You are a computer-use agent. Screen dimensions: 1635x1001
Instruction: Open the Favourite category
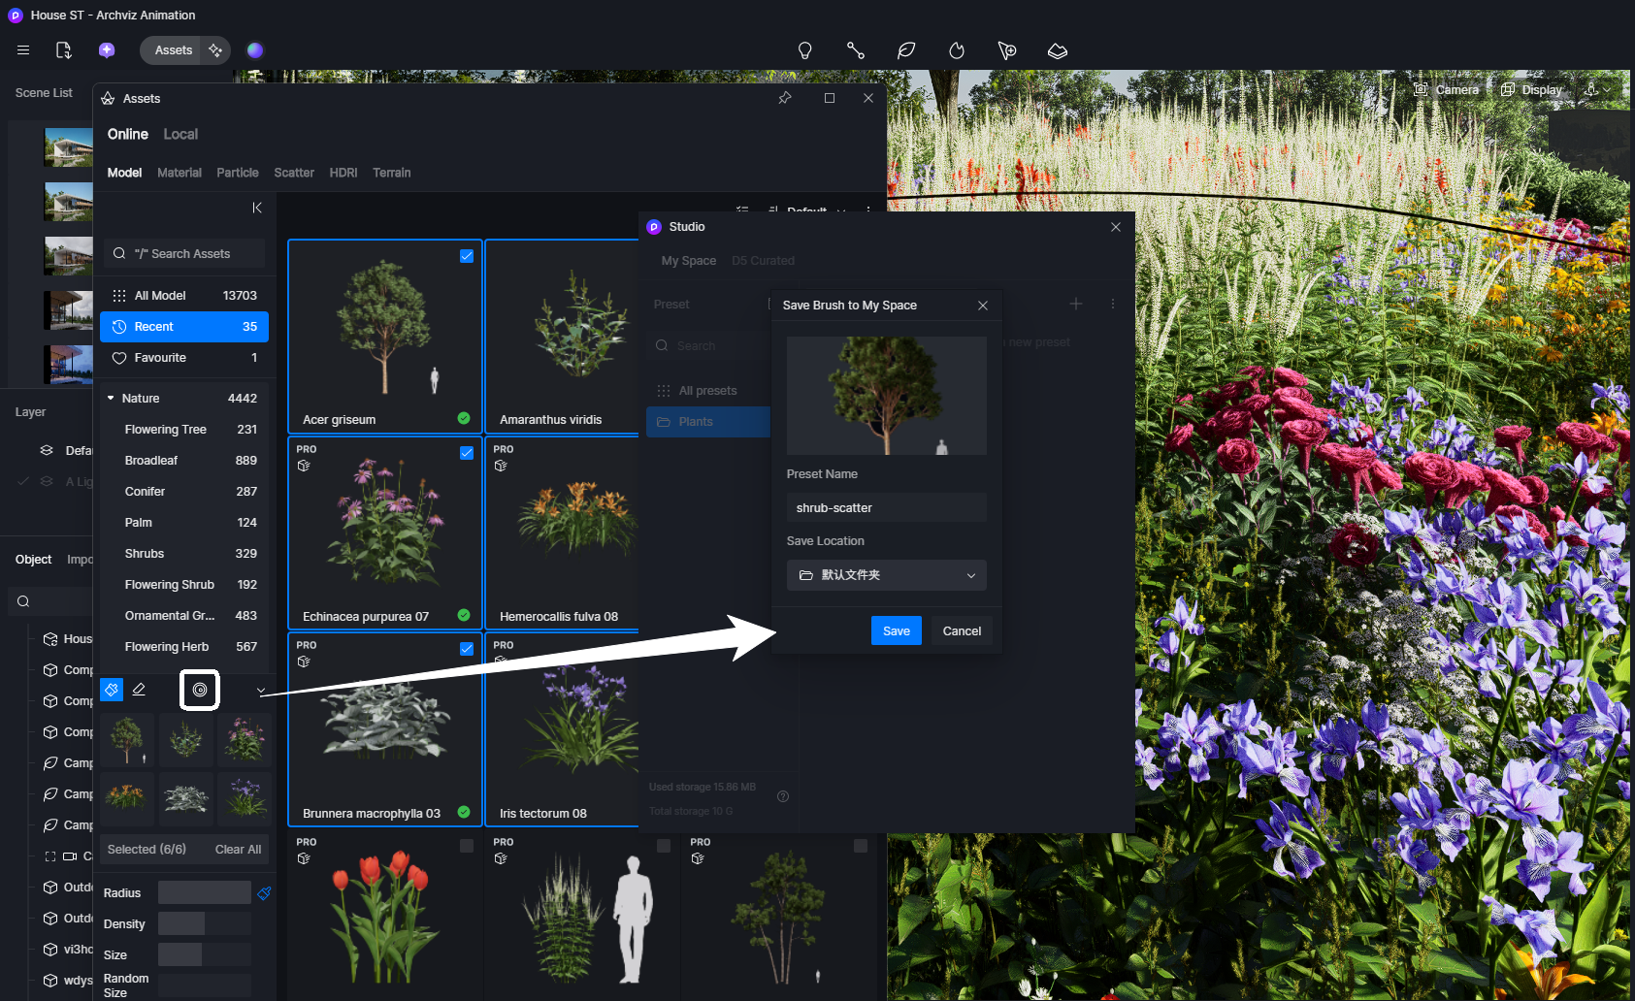coord(184,358)
